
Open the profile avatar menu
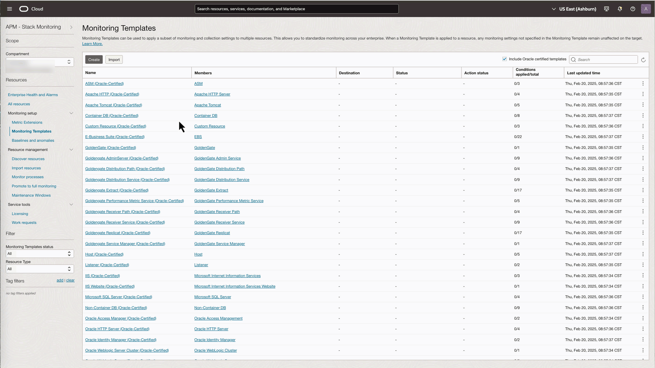(x=646, y=9)
